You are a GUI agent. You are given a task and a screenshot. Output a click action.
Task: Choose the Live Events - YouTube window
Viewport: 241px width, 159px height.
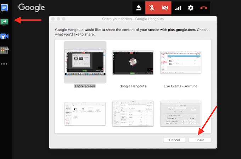pyautogui.click(x=181, y=63)
